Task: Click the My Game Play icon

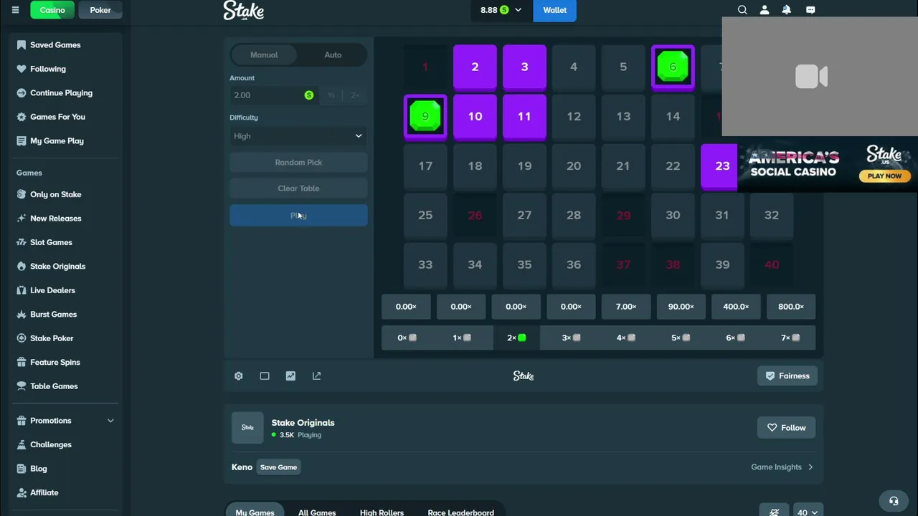Action: click(22, 140)
